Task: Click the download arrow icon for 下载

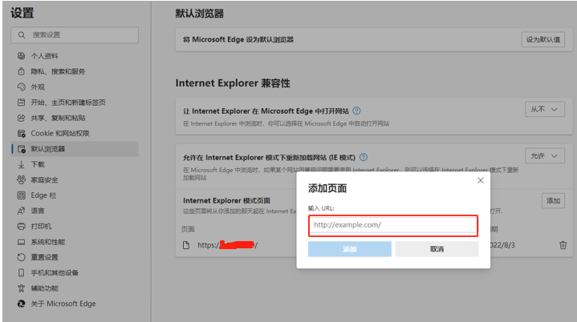Action: (21, 164)
